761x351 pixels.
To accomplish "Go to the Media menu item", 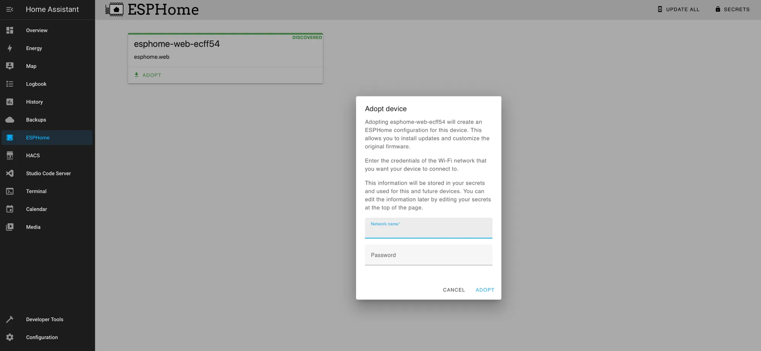I will pos(47,227).
